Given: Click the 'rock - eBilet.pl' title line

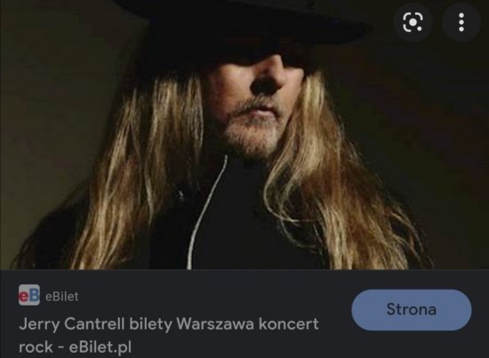Looking at the screenshot, I should tap(75, 347).
